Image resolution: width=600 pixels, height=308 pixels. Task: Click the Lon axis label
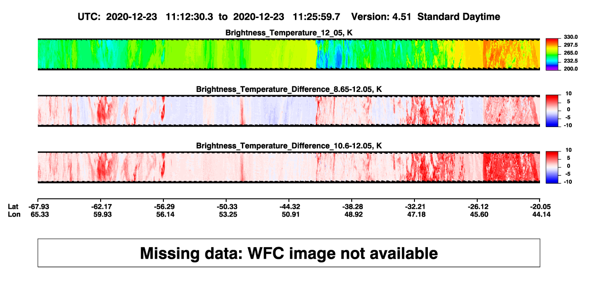coord(14,214)
